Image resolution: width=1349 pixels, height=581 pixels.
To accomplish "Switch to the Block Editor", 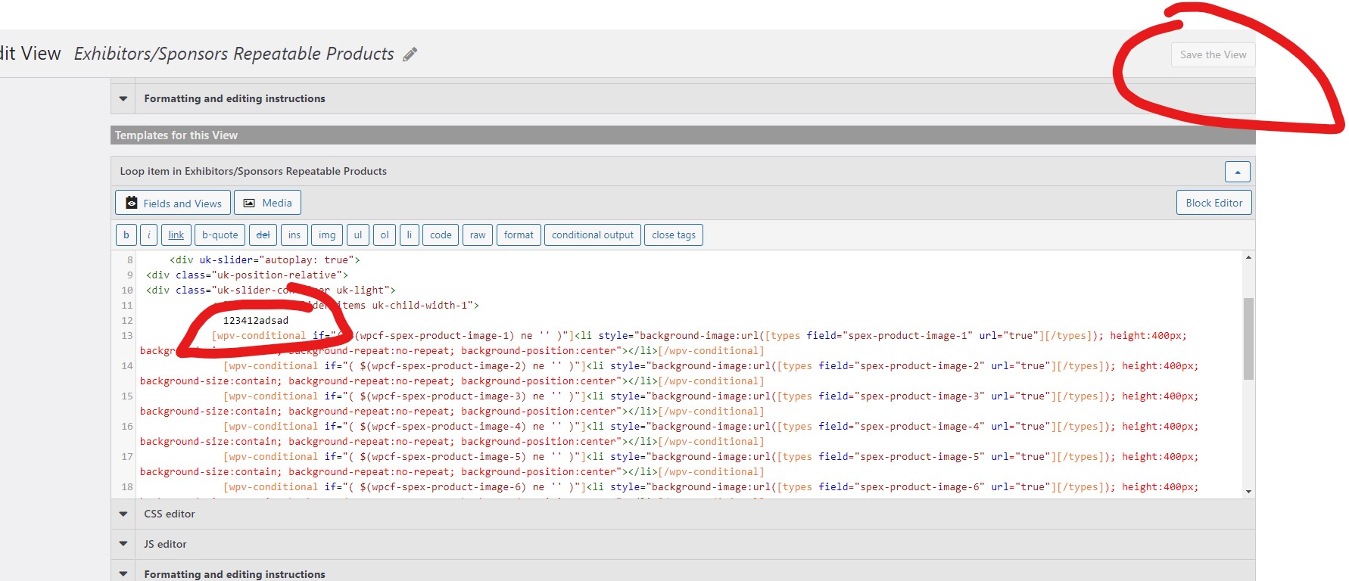I will tap(1213, 203).
